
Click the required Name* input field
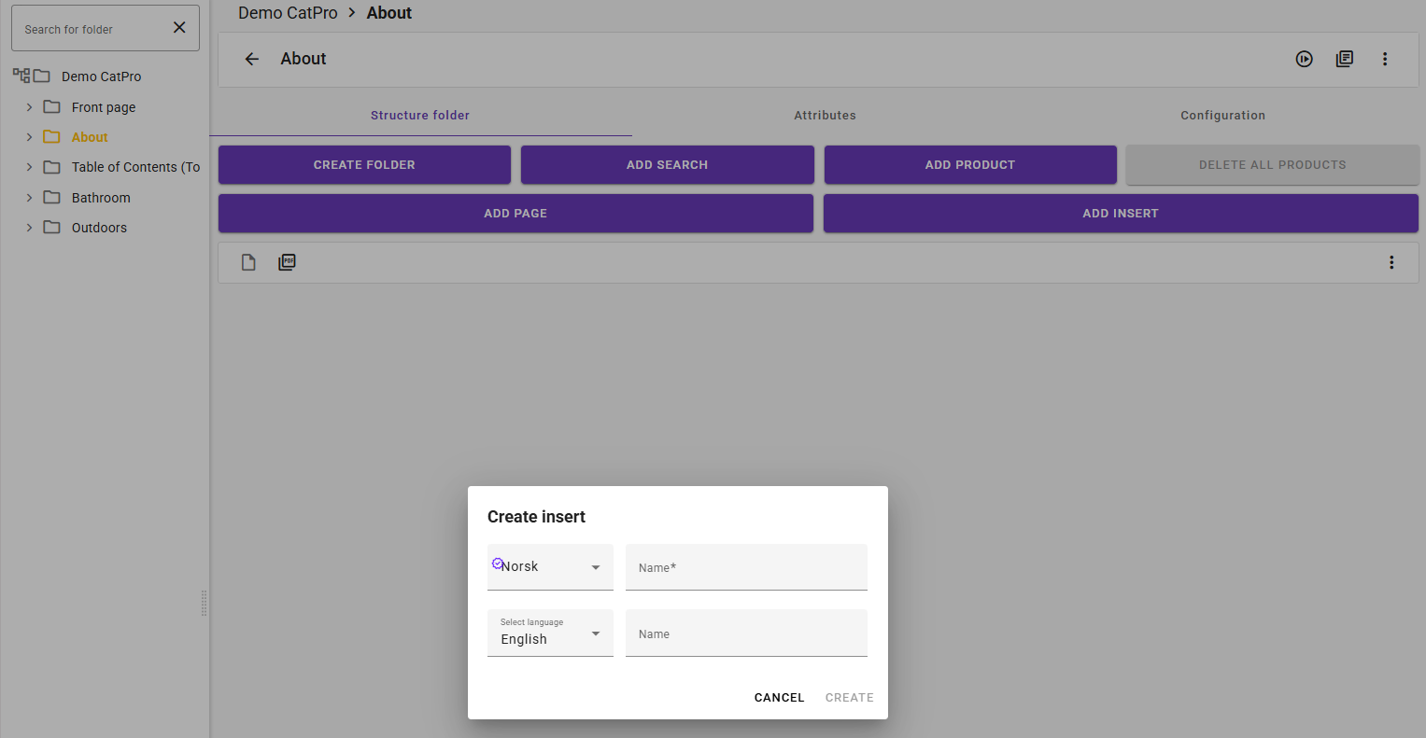coord(746,567)
